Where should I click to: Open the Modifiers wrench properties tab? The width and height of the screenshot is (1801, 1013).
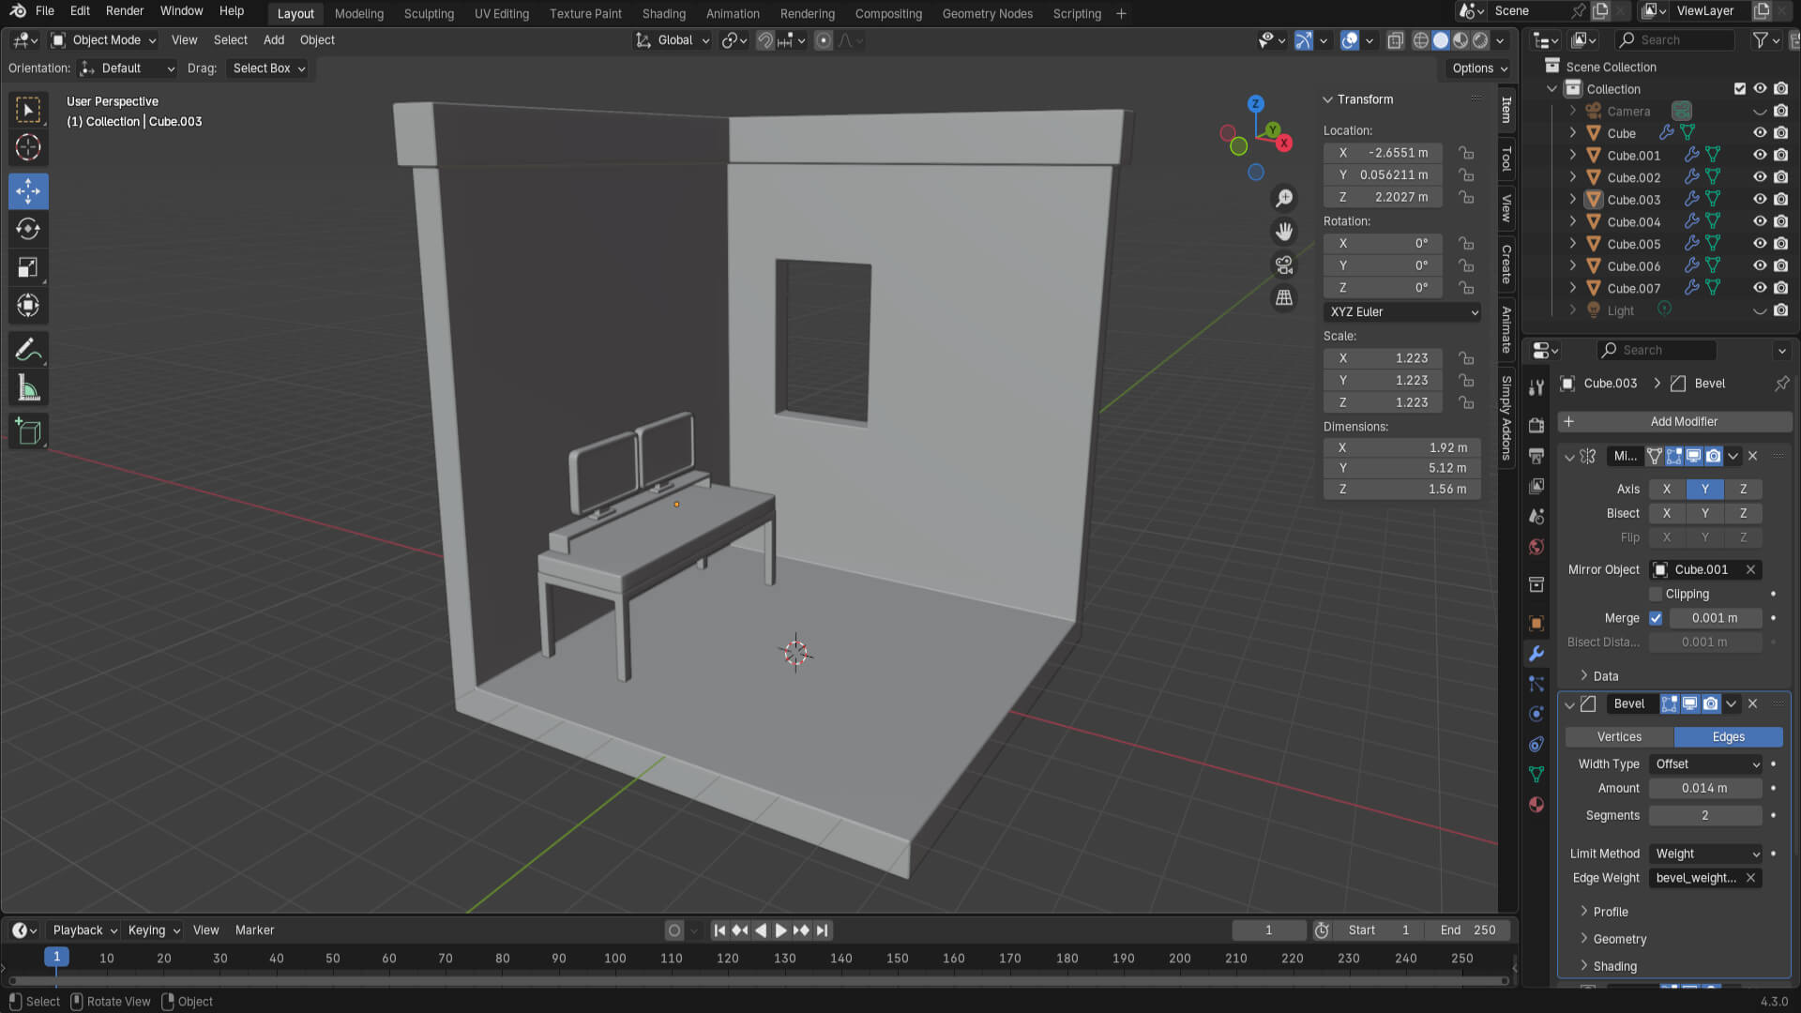[x=1536, y=653]
